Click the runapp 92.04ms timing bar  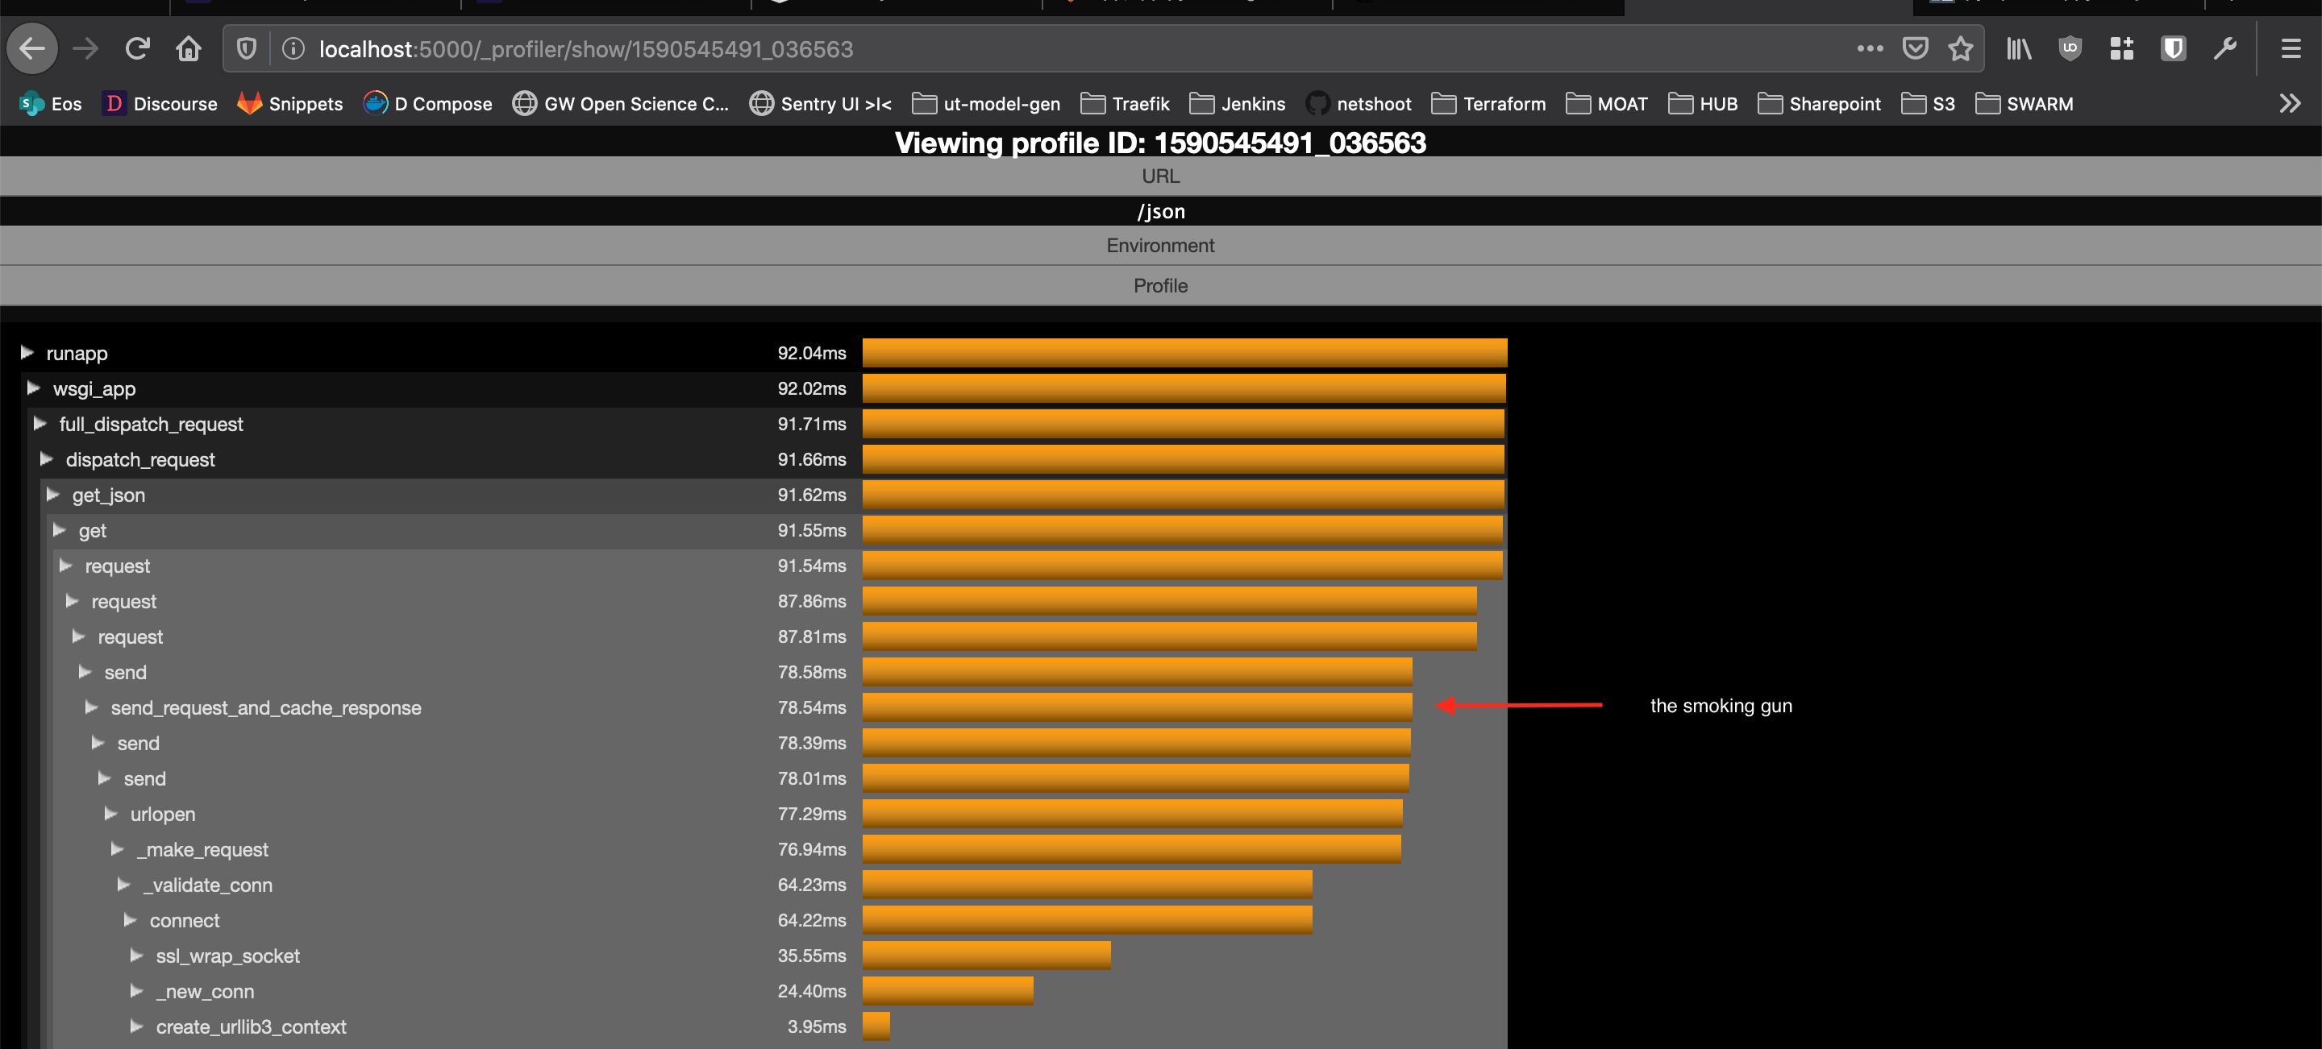(x=1184, y=352)
